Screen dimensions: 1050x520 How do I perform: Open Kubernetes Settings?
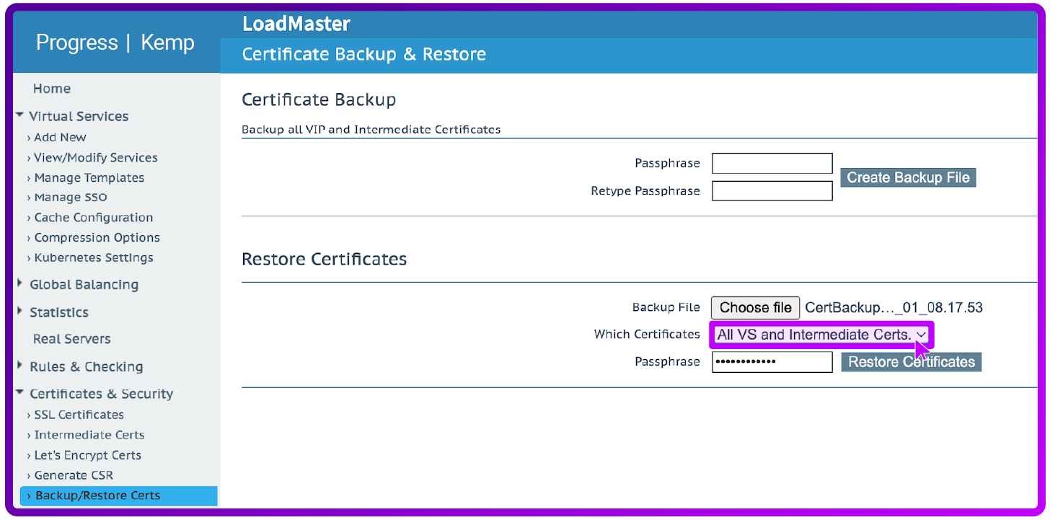(94, 257)
